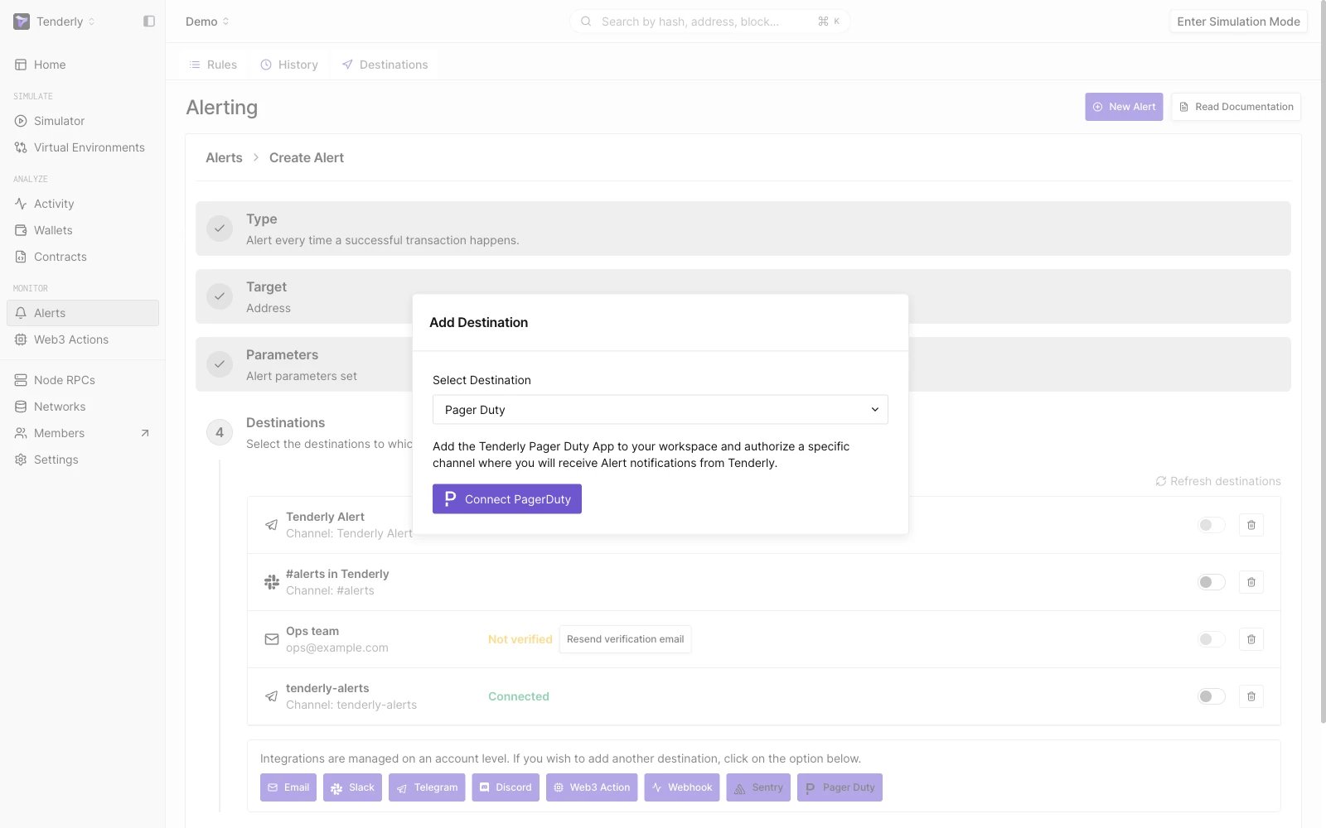1326x828 pixels.
Task: Select the Alerts sidebar item
Action: 83,313
